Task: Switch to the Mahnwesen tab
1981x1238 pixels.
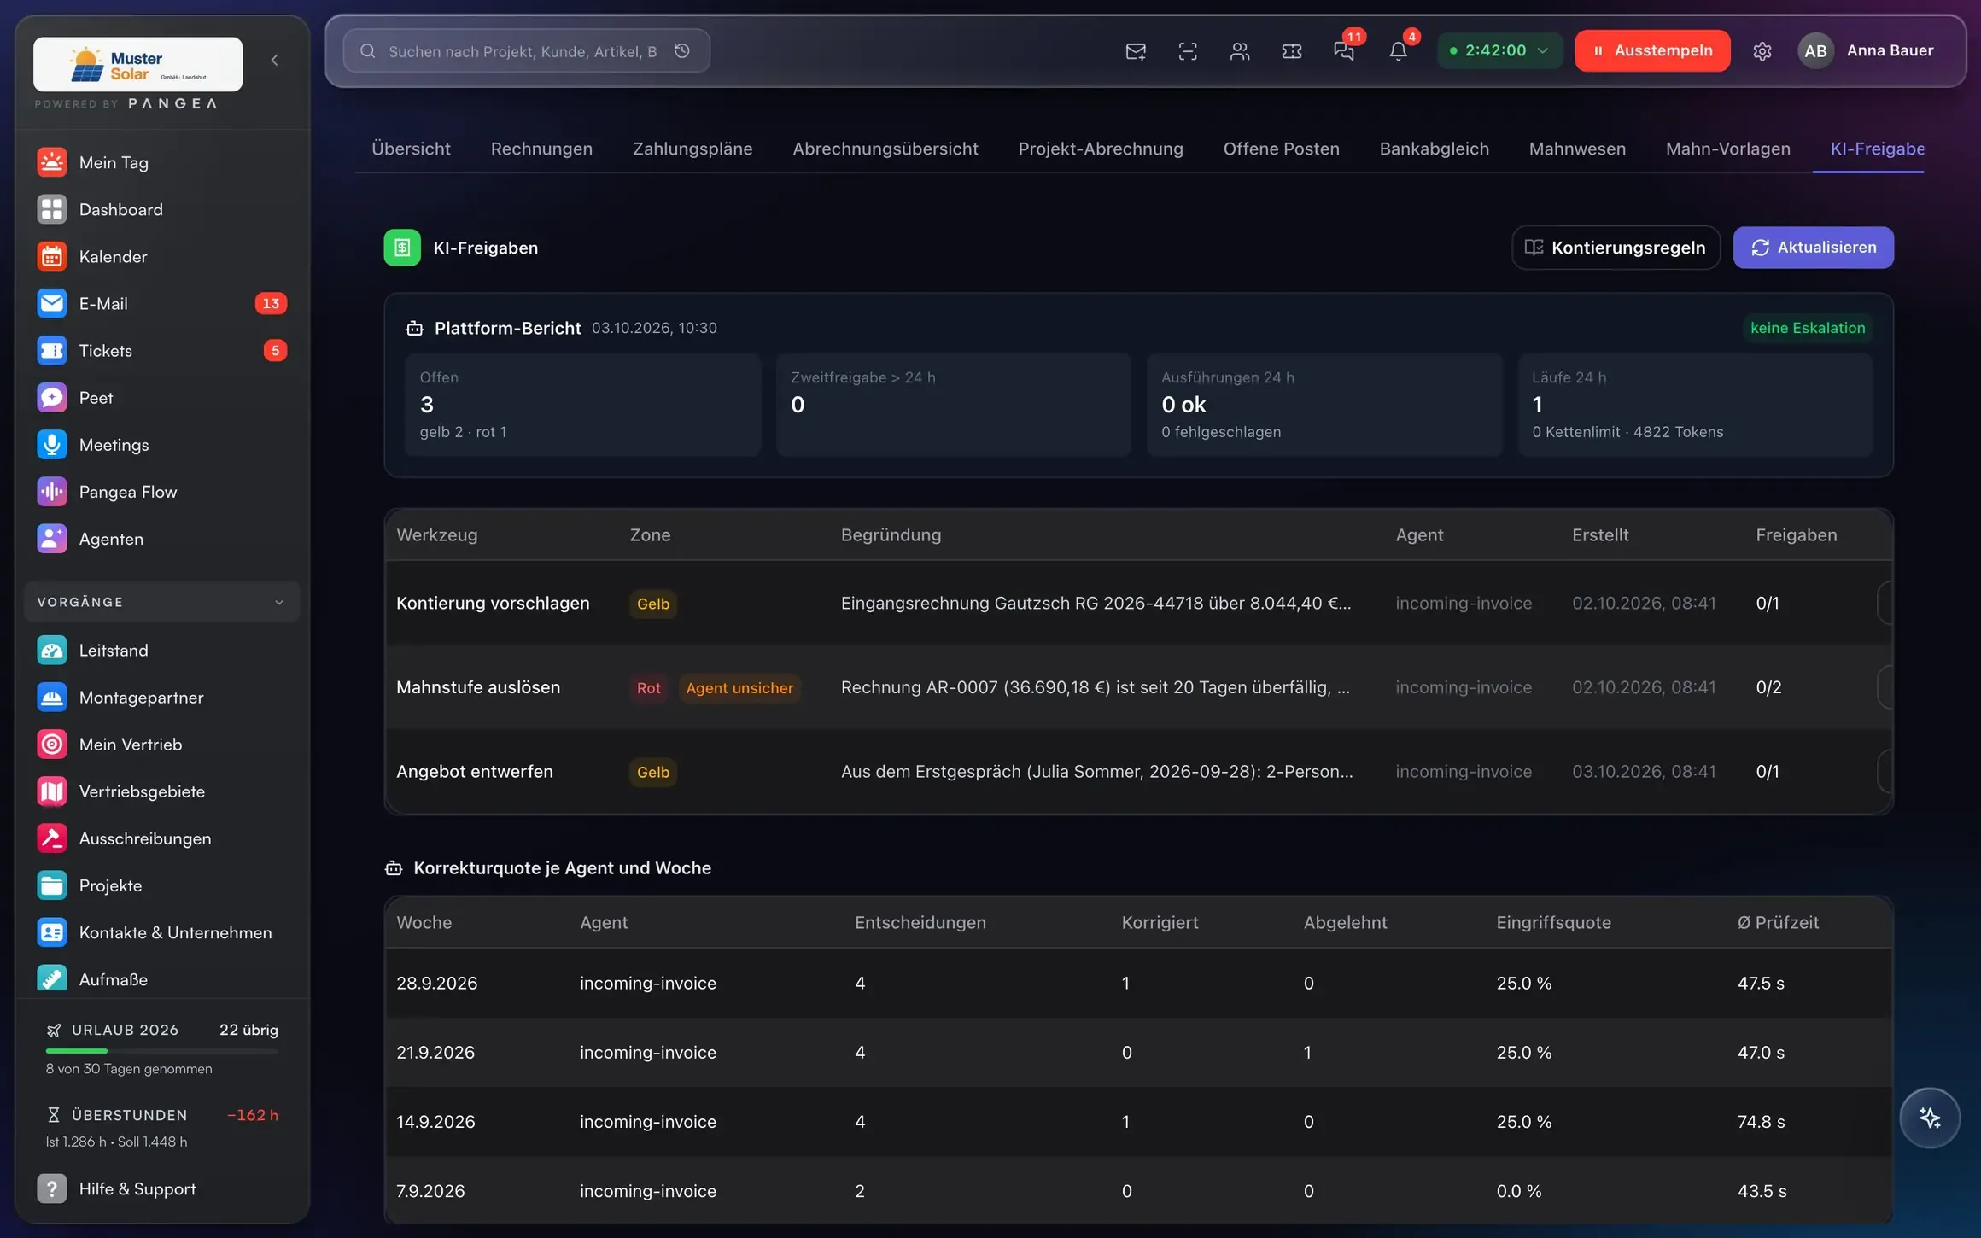Action: pos(1577,149)
